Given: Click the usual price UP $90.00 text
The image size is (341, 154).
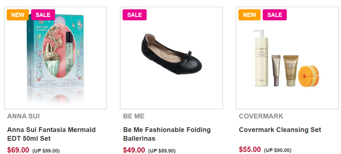Looking at the screenshot, I should [x=278, y=150].
